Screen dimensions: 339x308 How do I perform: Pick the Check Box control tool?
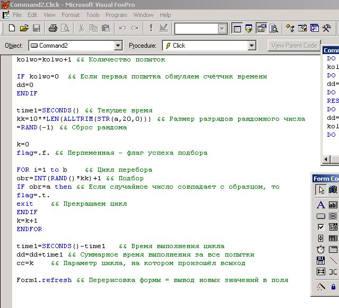coord(320,227)
